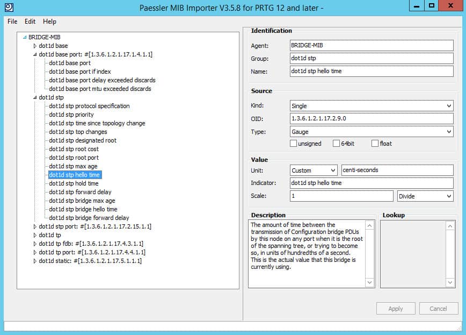This screenshot has height=335, width=466.
Task: Expand the dot1d tp tree node
Action: point(34,235)
